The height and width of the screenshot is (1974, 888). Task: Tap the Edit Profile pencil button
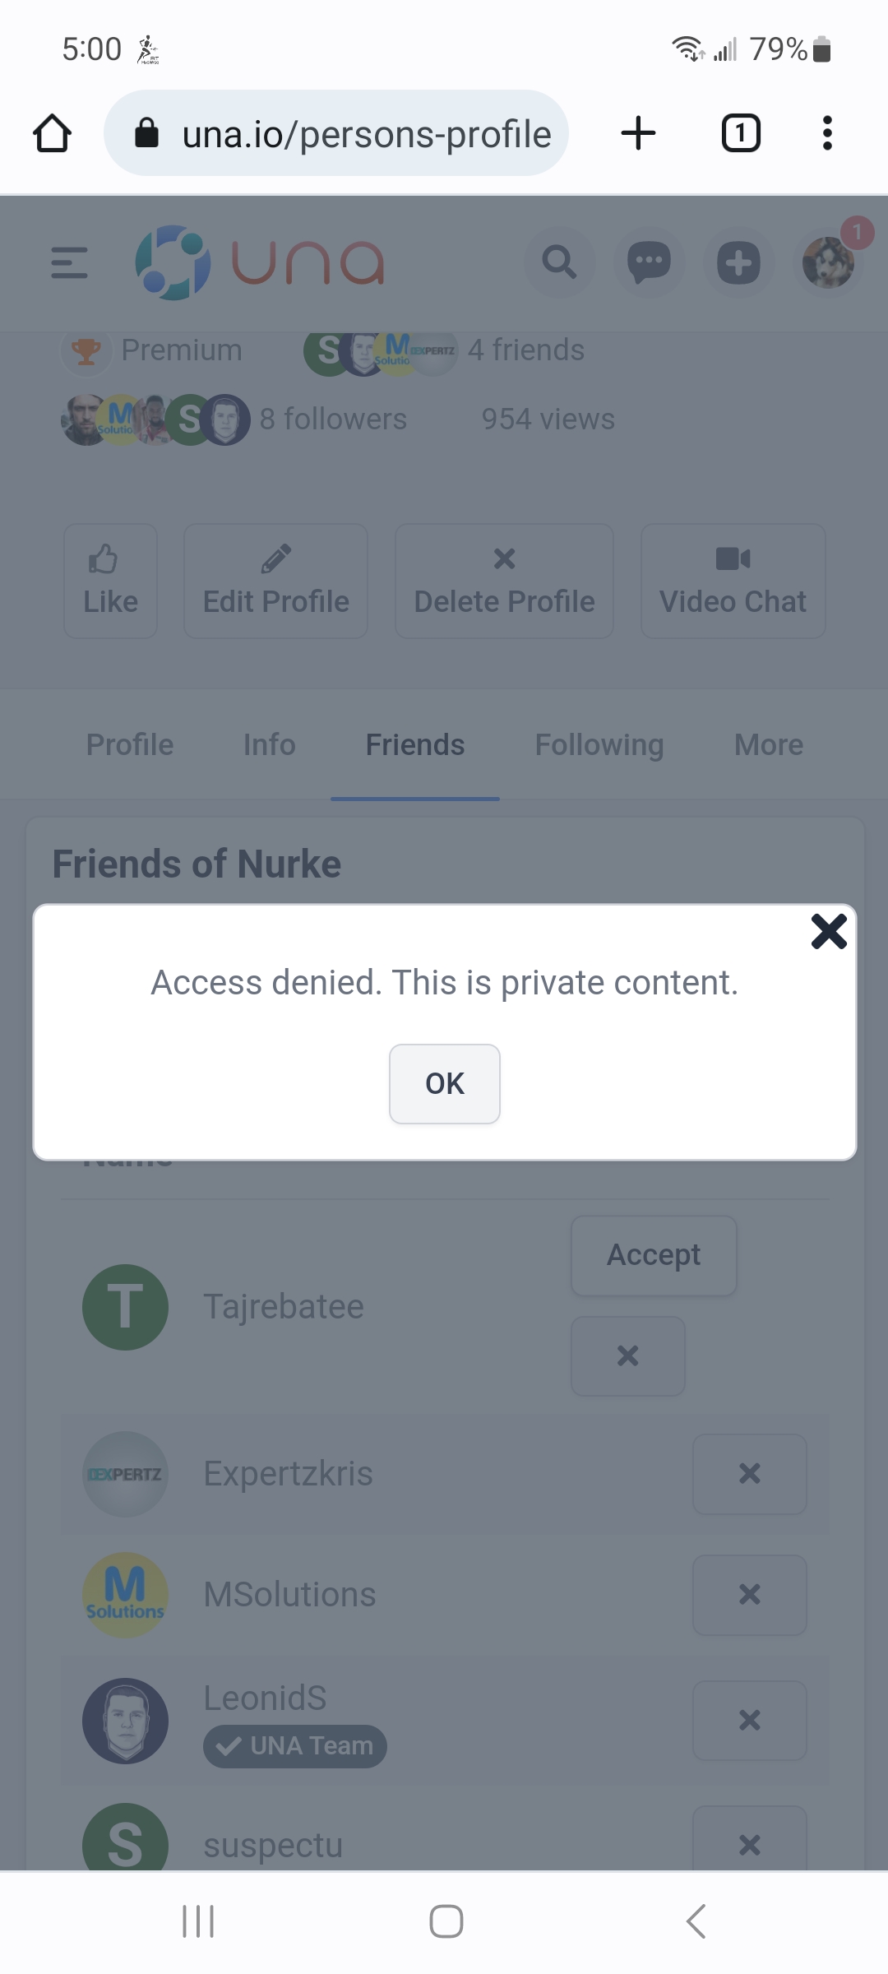tap(275, 581)
